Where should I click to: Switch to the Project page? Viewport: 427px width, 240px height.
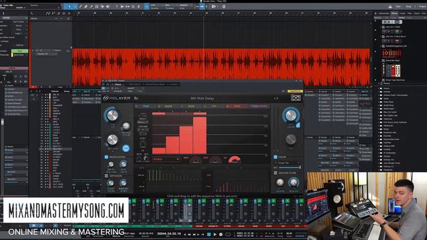point(422,6)
